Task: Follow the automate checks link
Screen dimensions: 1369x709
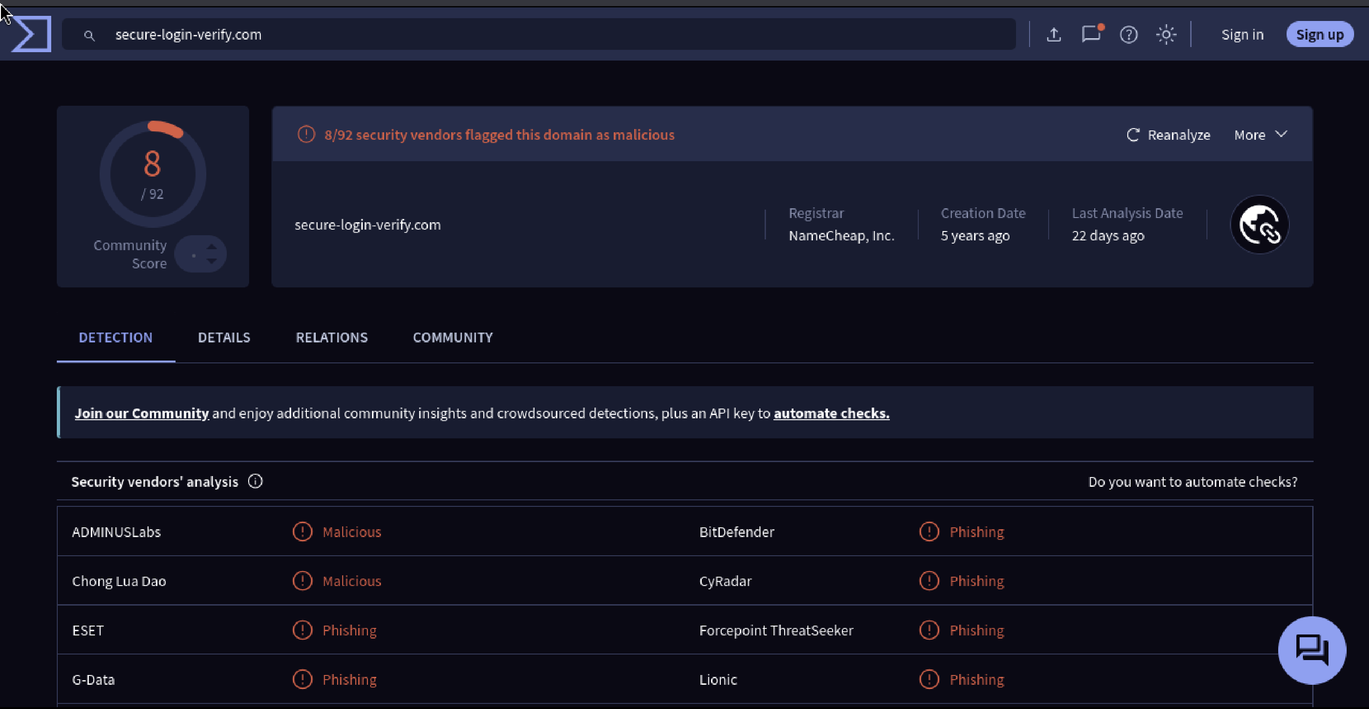Action: 831,414
